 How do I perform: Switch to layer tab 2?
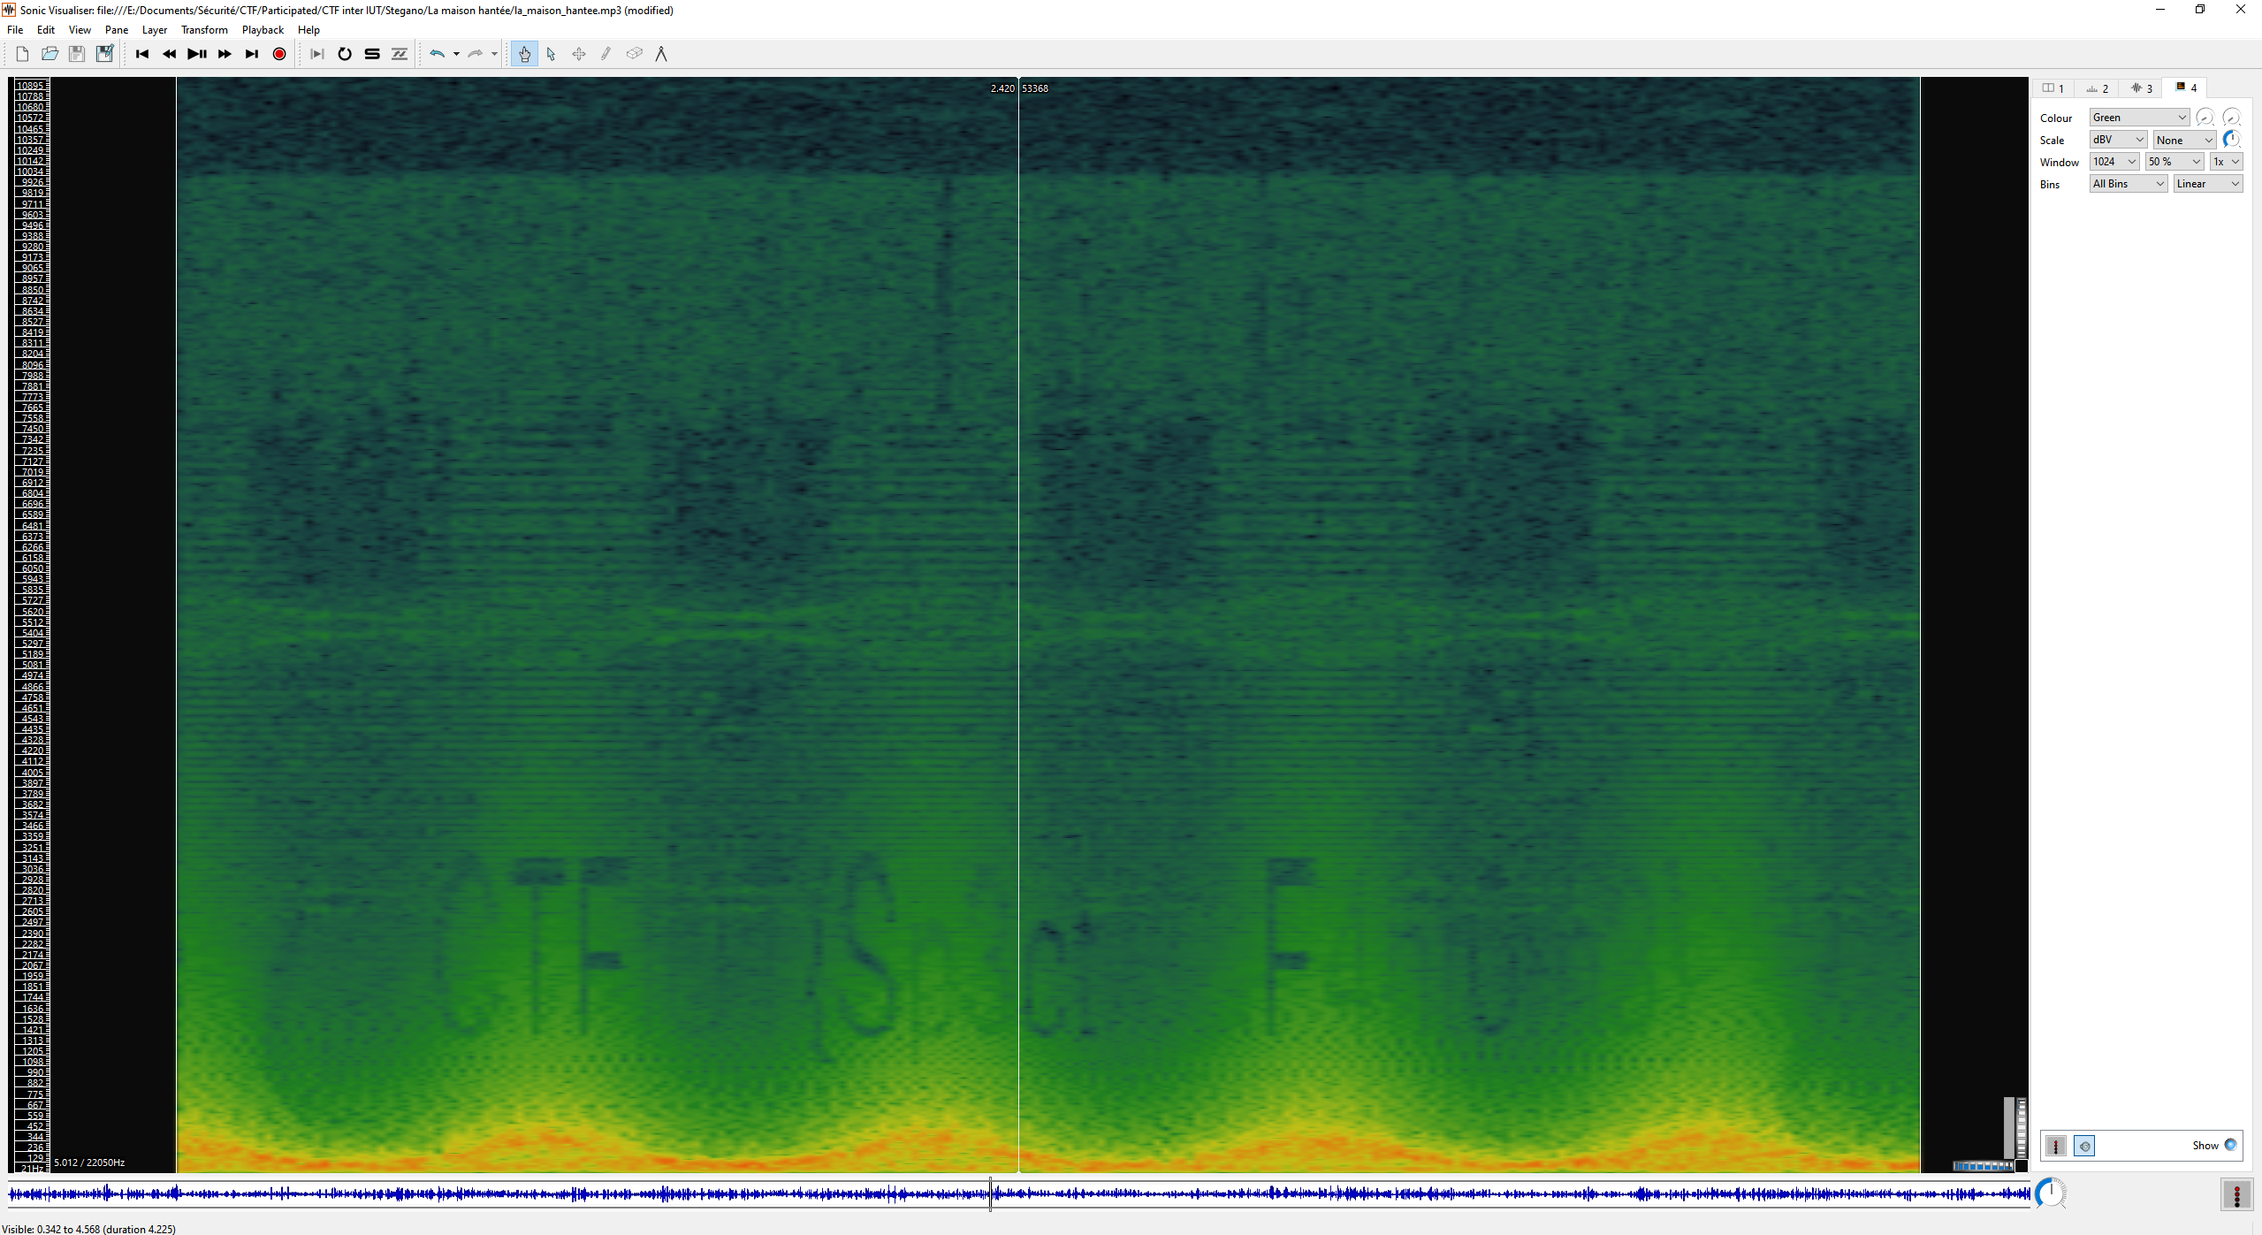[x=2097, y=88]
